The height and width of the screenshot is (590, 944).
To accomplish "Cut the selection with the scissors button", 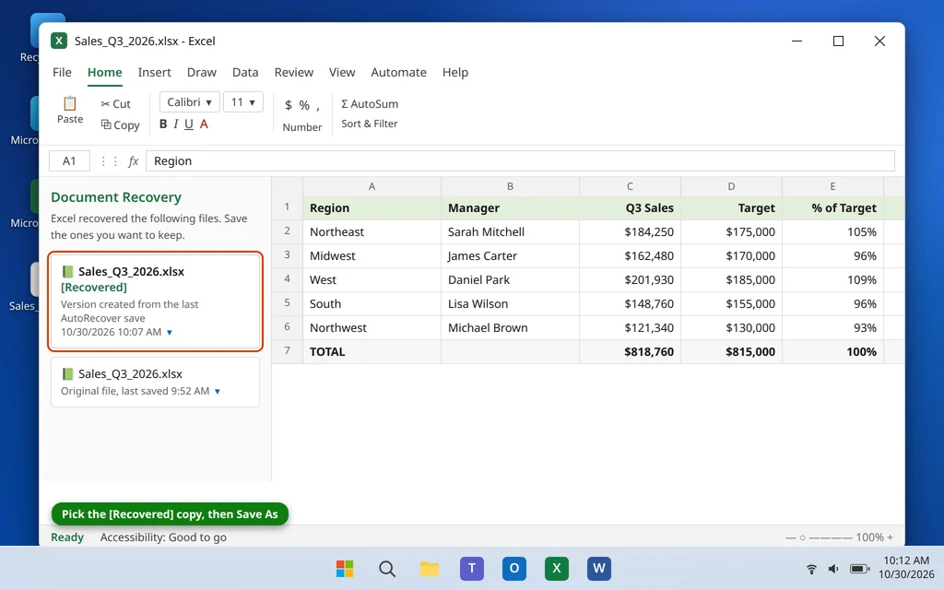I will [x=115, y=104].
